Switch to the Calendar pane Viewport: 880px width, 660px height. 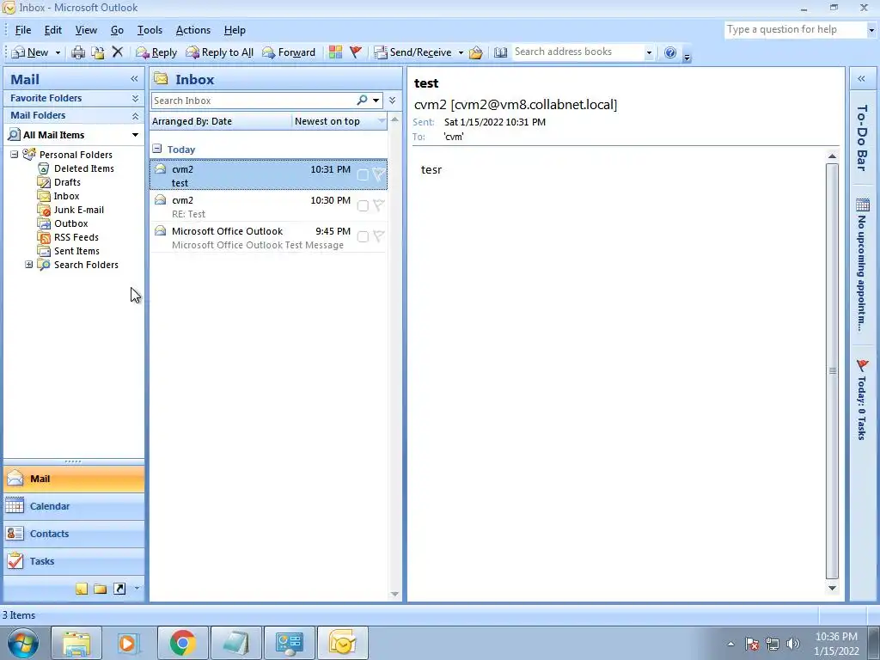(x=74, y=506)
